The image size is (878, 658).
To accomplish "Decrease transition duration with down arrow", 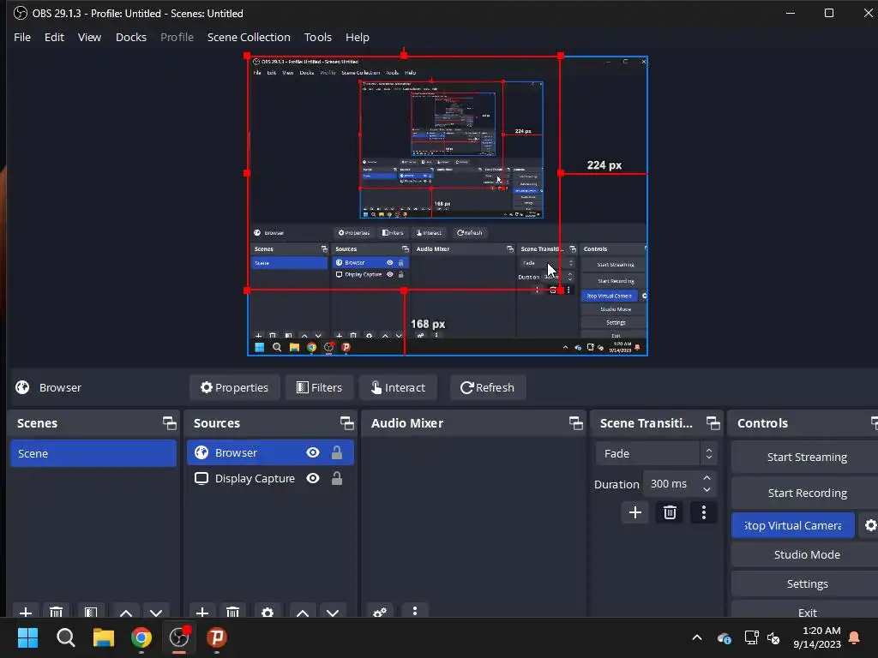I will point(707,489).
